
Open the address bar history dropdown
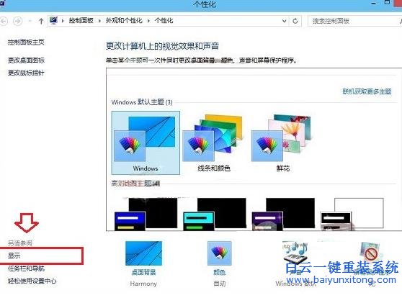pos(284,21)
